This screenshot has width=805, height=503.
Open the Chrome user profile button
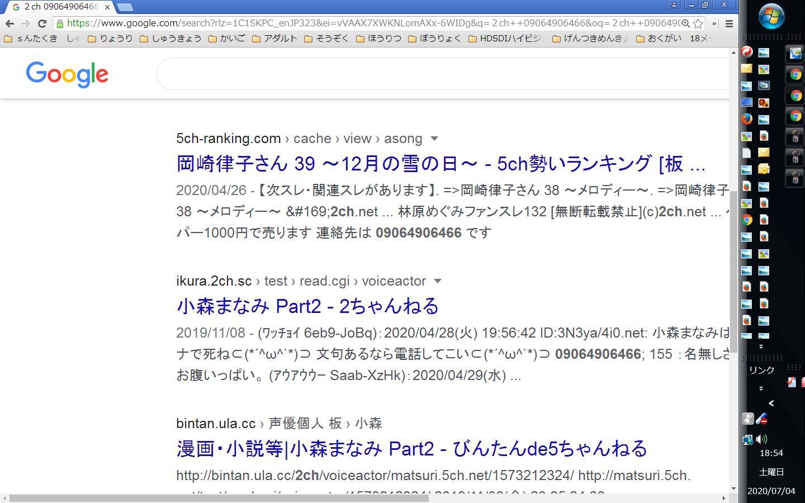point(674,4)
